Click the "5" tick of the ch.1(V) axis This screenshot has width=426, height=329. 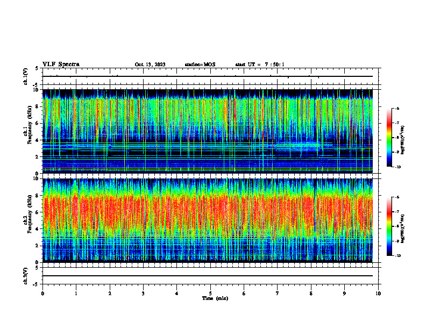point(37,68)
